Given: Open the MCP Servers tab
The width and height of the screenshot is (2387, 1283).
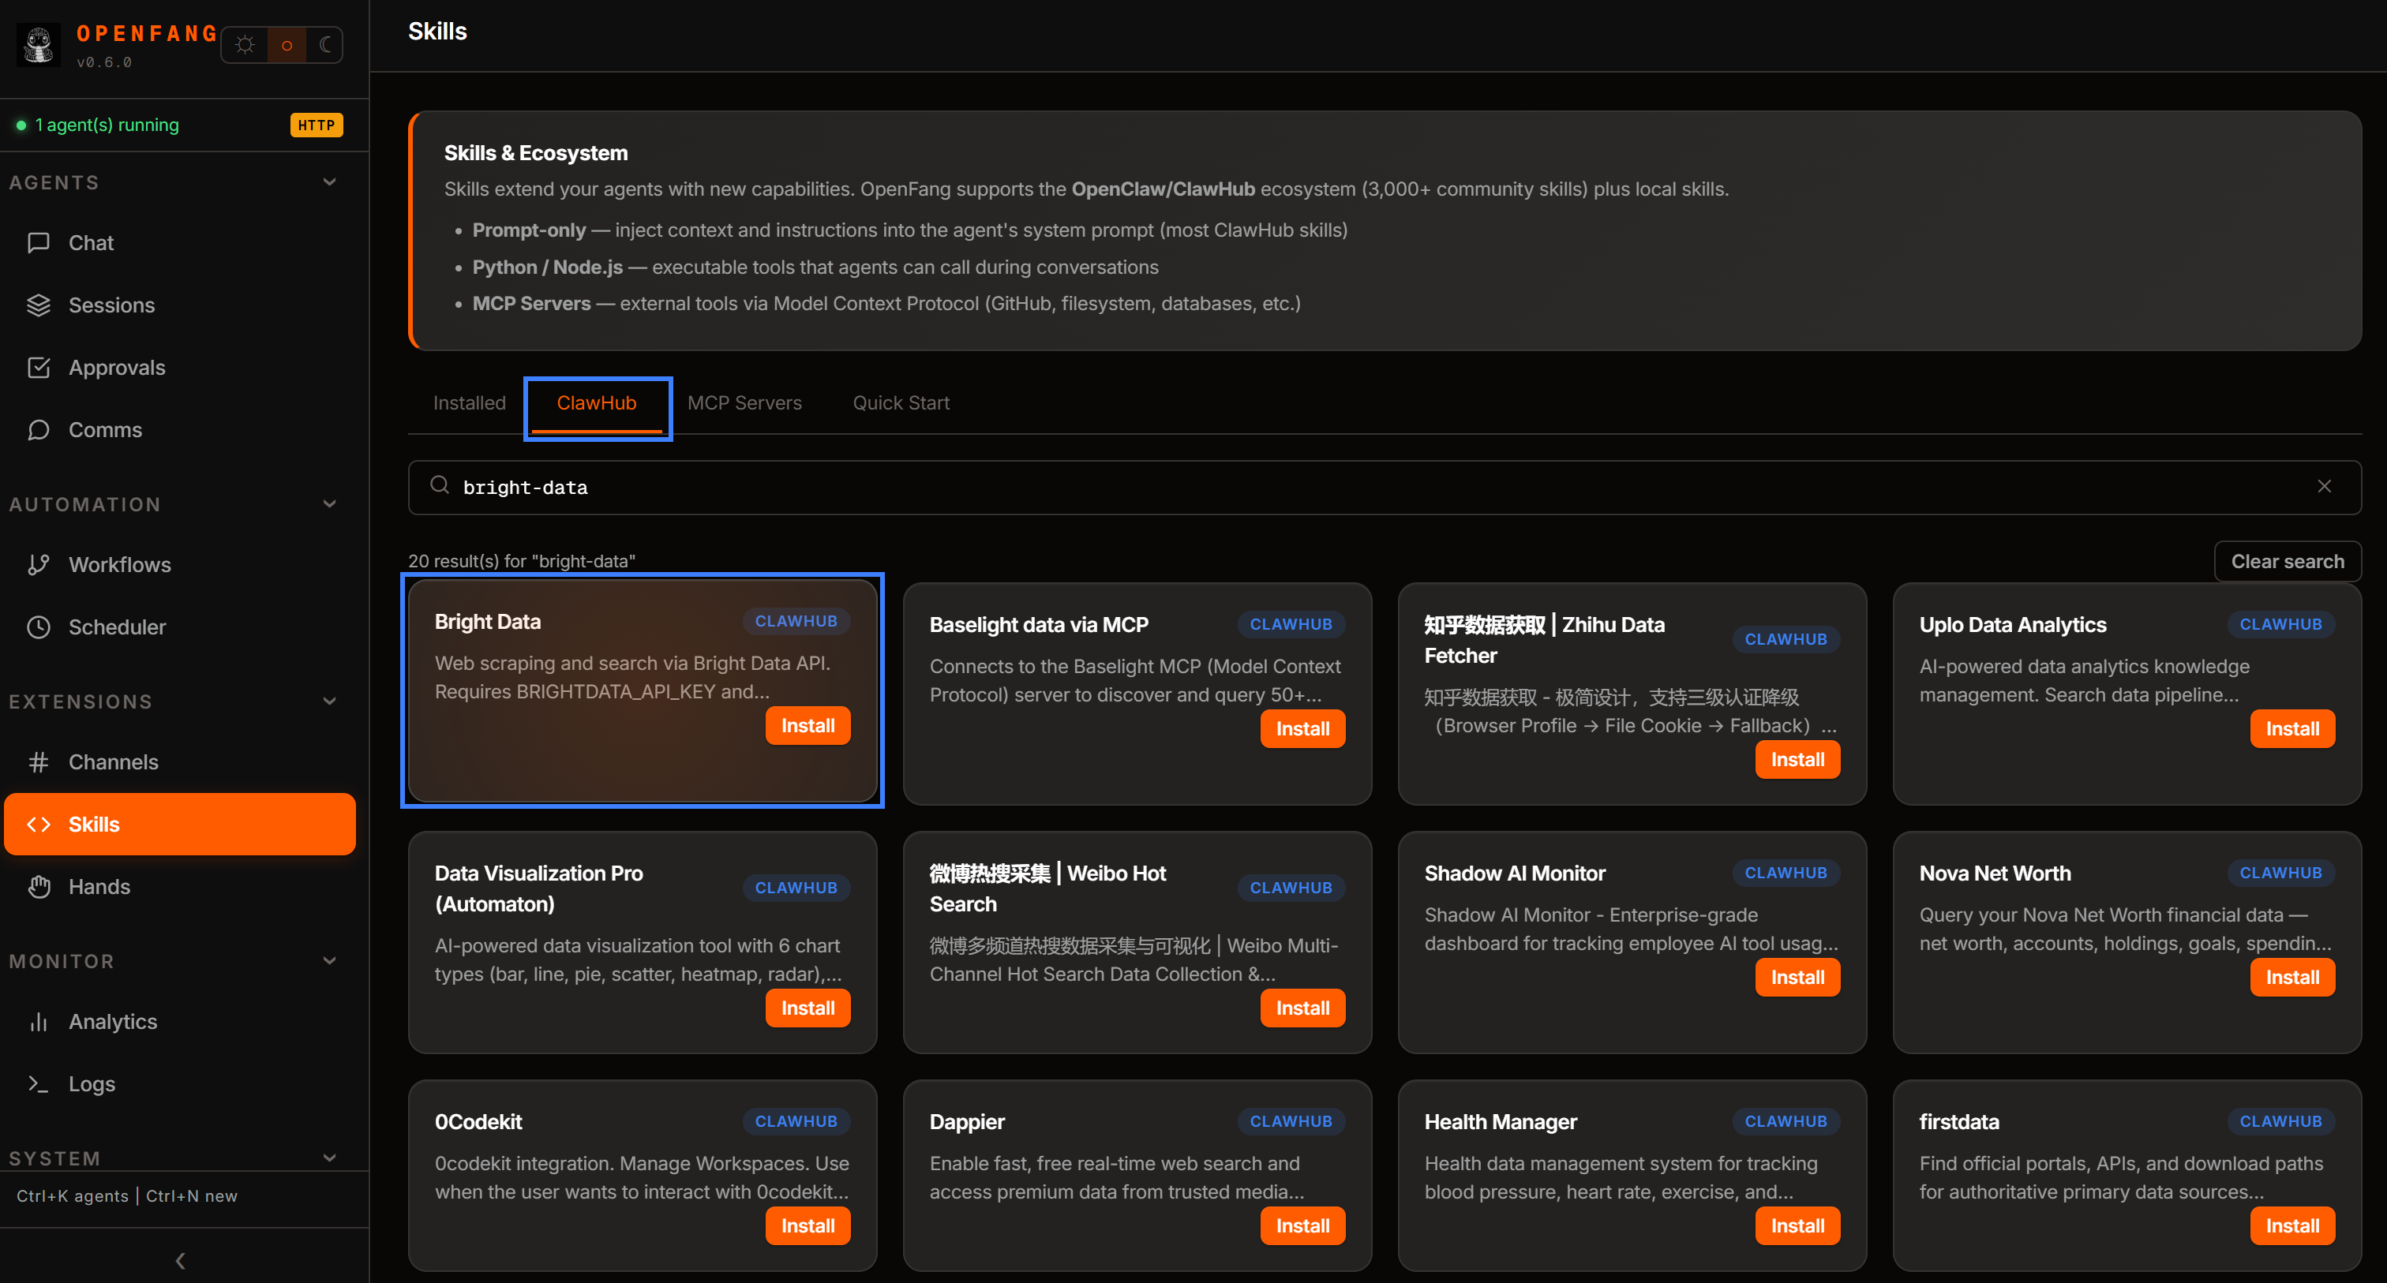Looking at the screenshot, I should click(x=744, y=402).
